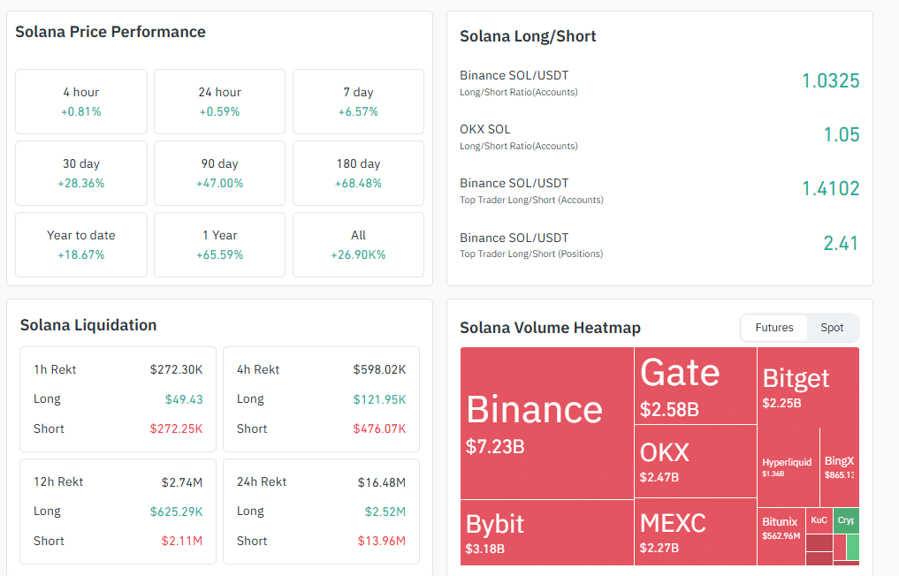Click the All time +26.90K% card

358,245
